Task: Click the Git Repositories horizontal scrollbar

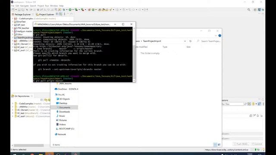Action: point(29,146)
